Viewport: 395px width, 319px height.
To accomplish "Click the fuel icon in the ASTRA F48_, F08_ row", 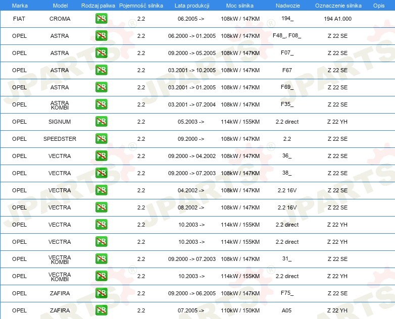I will [101, 36].
